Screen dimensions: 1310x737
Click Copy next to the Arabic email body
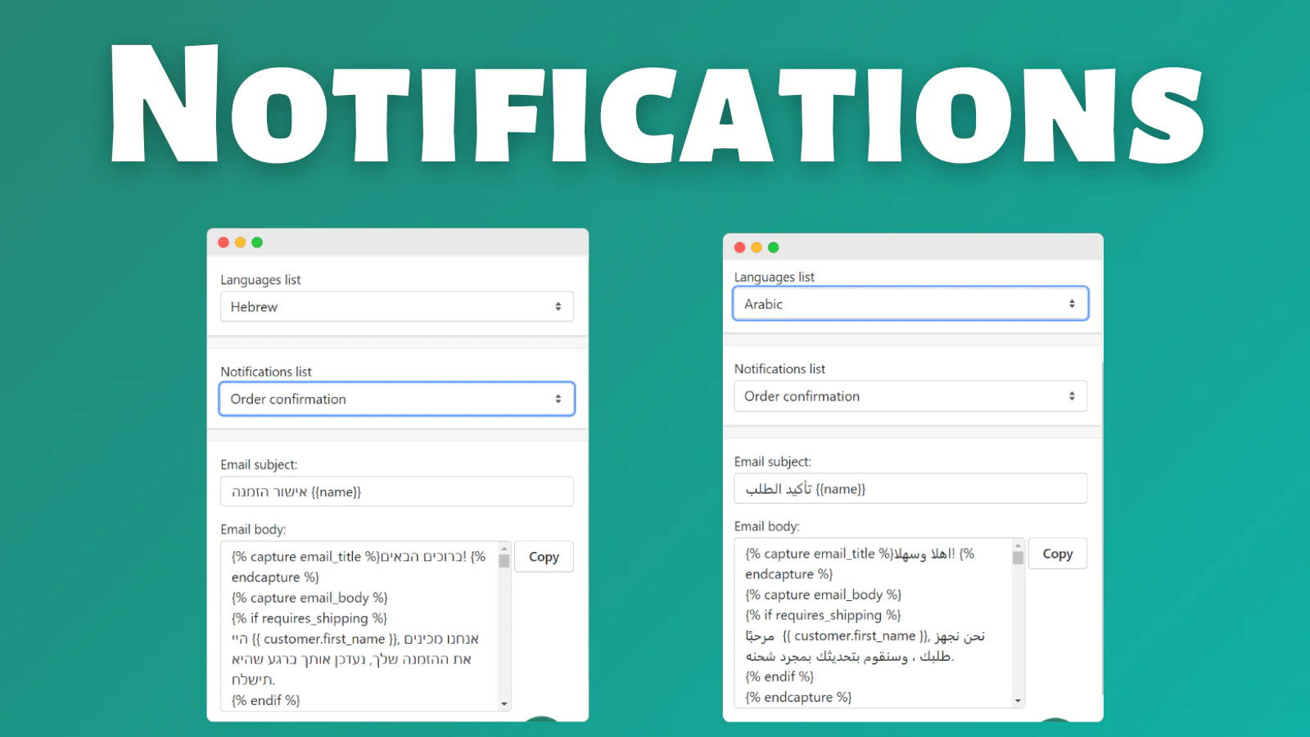1057,554
